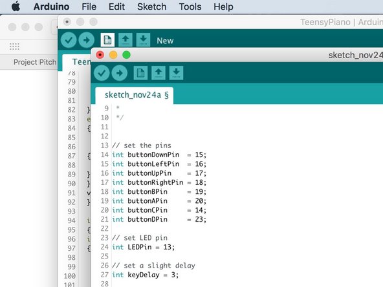This screenshot has height=287, width=383.
Task: Click the grid dots icon in background window
Action: pos(14,47)
